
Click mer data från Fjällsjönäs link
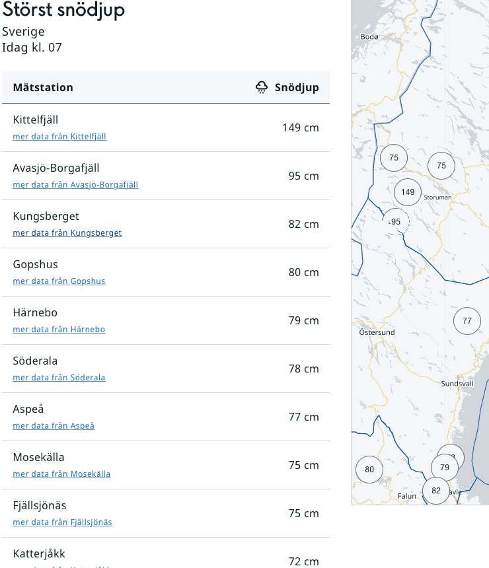(x=62, y=522)
